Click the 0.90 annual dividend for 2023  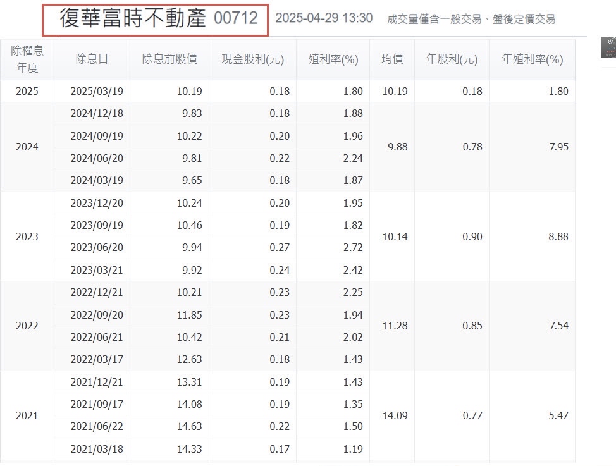[x=472, y=236]
